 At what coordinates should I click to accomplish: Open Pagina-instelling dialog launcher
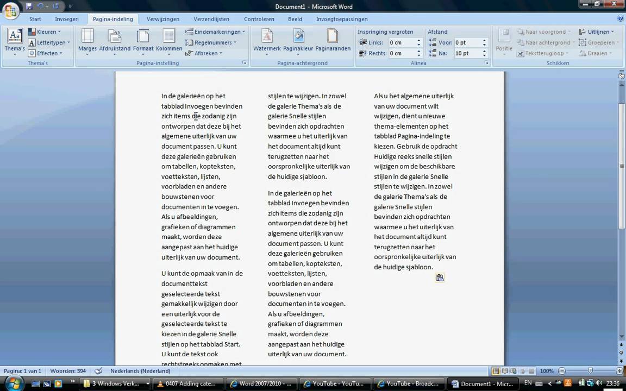(x=245, y=63)
